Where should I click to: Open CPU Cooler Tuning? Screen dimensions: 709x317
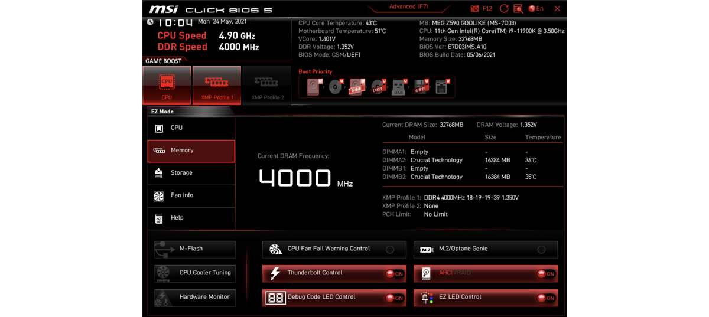pyautogui.click(x=195, y=273)
